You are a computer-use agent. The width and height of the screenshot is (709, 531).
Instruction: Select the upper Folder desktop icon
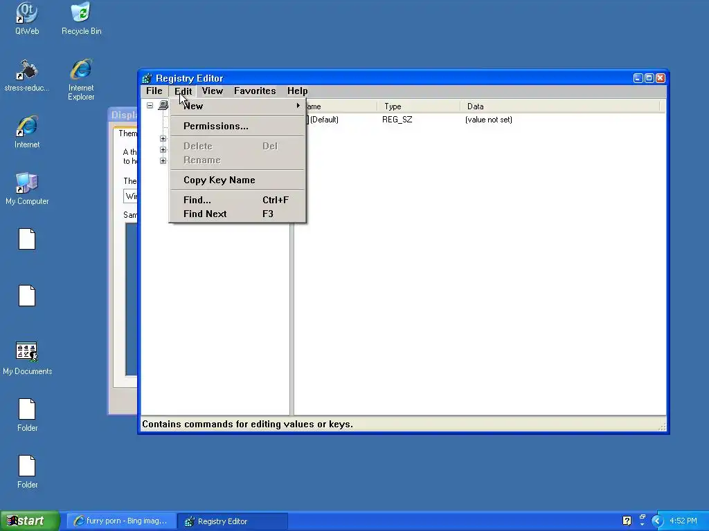[27, 415]
